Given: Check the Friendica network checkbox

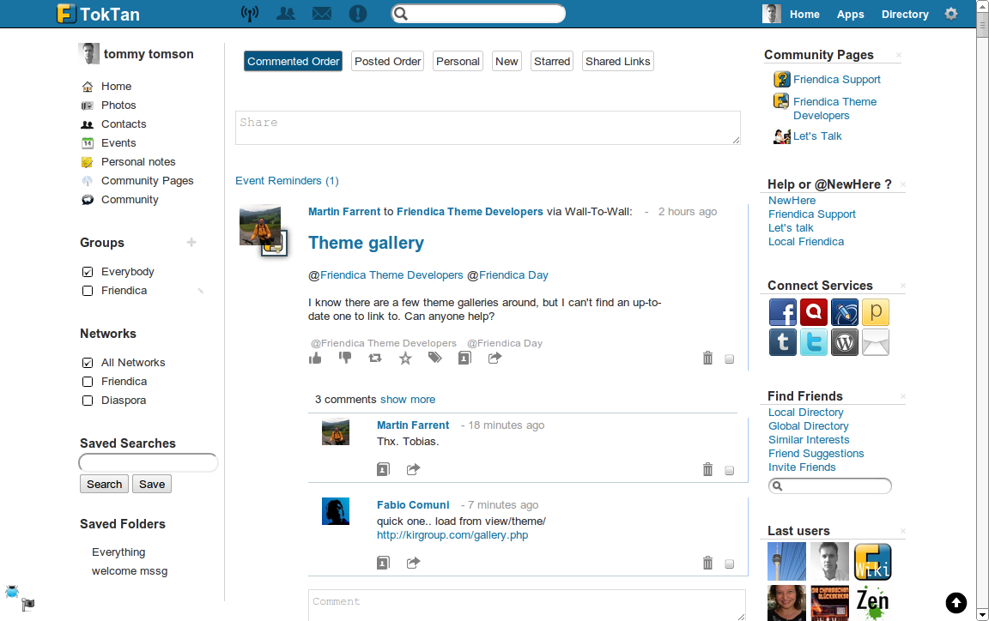Looking at the screenshot, I should [x=88, y=382].
